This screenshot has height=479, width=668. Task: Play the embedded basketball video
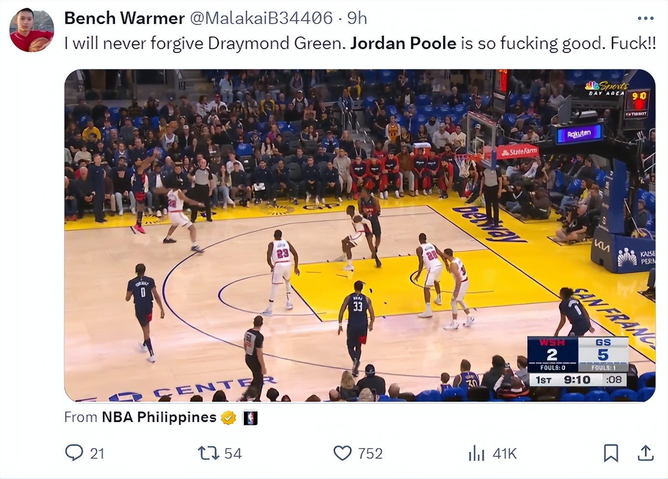point(360,235)
